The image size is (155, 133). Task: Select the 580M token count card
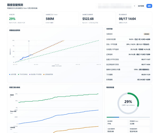point(61,19)
